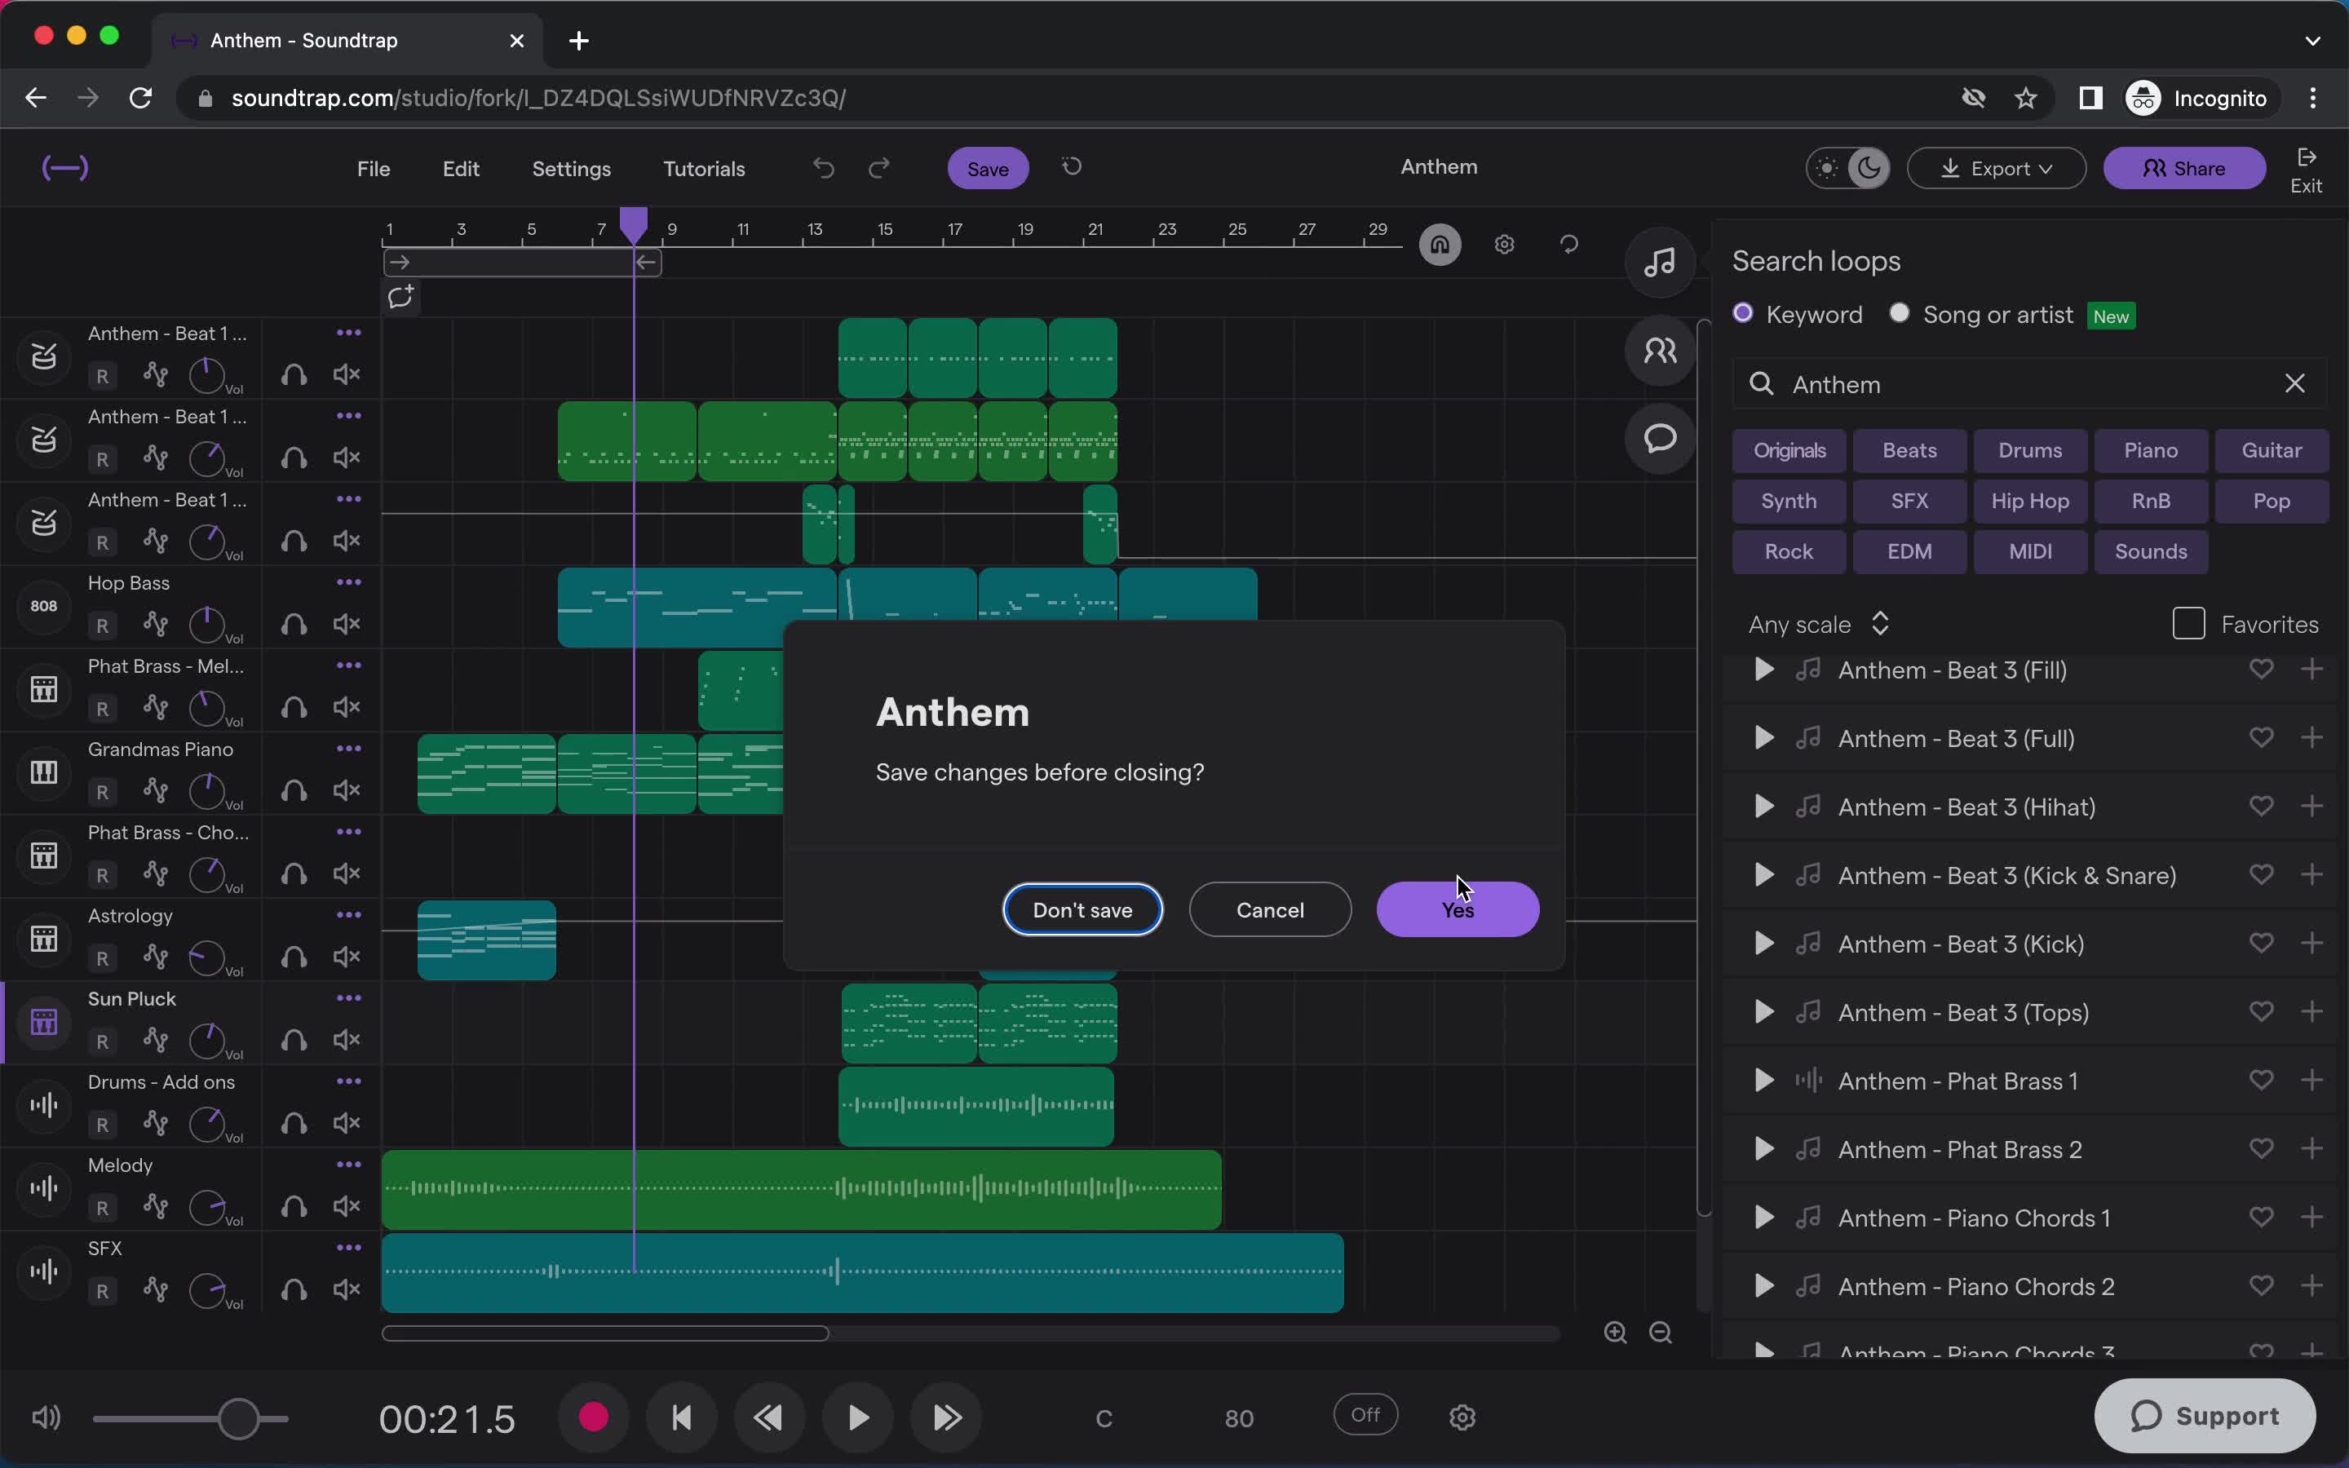
Task: Toggle mute on Hop Bass track
Action: click(347, 622)
